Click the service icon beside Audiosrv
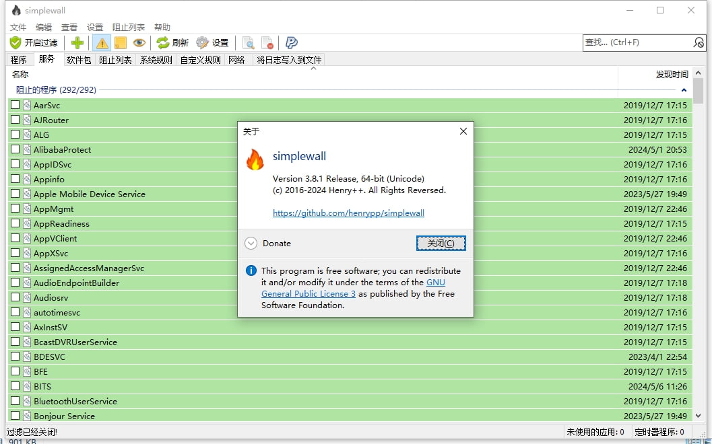 tap(27, 297)
